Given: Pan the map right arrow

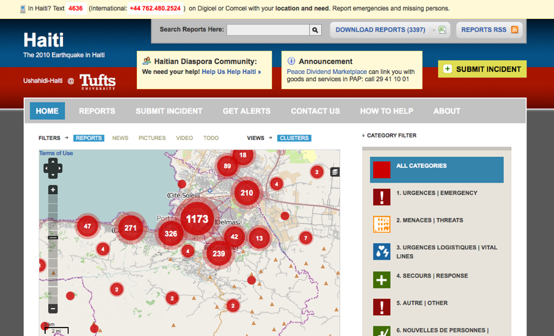Looking at the screenshot, I should coord(59,169).
